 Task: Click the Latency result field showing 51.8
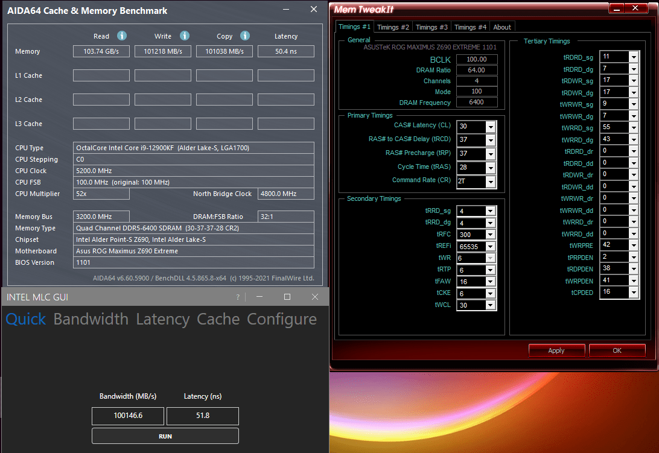(x=203, y=416)
